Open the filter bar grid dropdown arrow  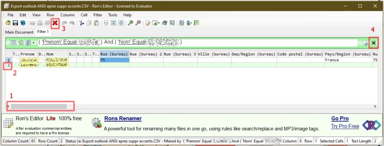[33, 43]
